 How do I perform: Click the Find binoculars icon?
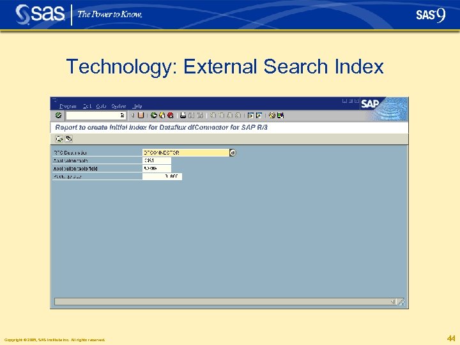(192, 115)
